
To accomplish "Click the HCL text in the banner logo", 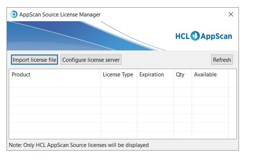I will [182, 36].
